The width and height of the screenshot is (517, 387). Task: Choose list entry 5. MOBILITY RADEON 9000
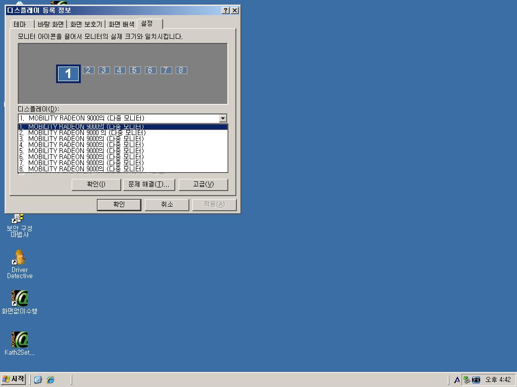click(x=123, y=151)
